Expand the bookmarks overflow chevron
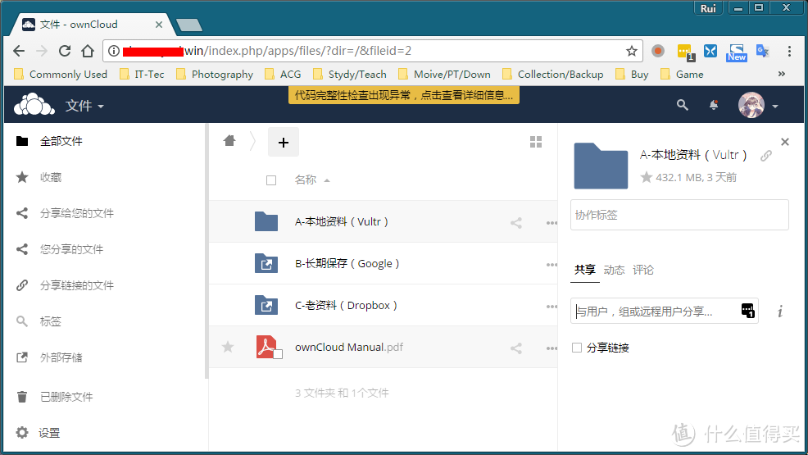Screen dimensions: 808x455 click(782, 74)
